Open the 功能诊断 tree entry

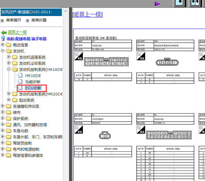pos(33,82)
